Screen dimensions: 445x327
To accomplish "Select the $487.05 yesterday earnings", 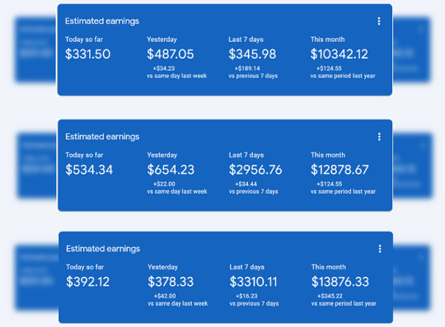I will (171, 54).
